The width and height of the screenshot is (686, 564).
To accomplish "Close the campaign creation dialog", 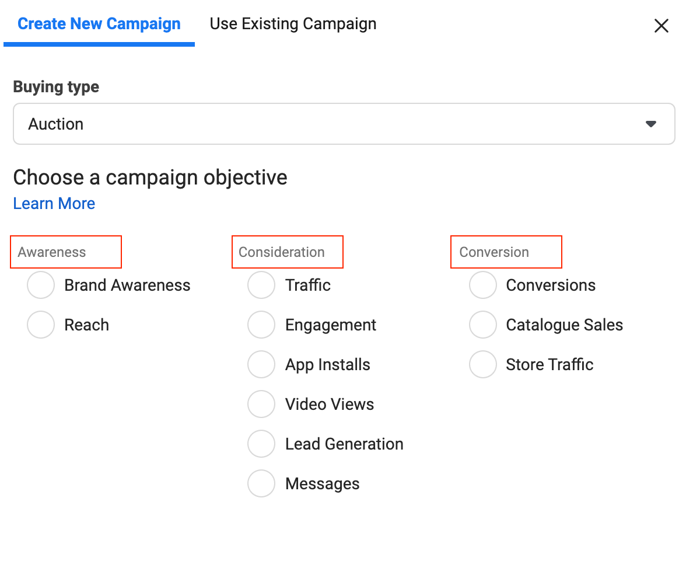I will click(661, 26).
